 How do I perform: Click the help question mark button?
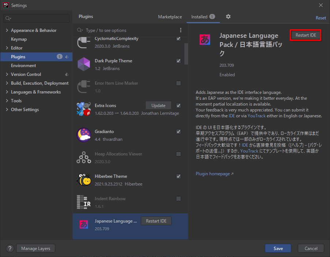point(10,248)
